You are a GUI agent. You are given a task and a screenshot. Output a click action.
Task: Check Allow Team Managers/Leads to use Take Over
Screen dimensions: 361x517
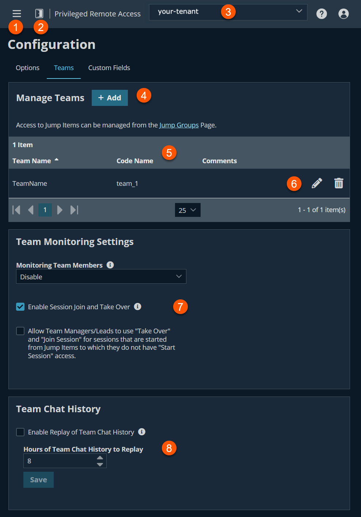click(20, 331)
